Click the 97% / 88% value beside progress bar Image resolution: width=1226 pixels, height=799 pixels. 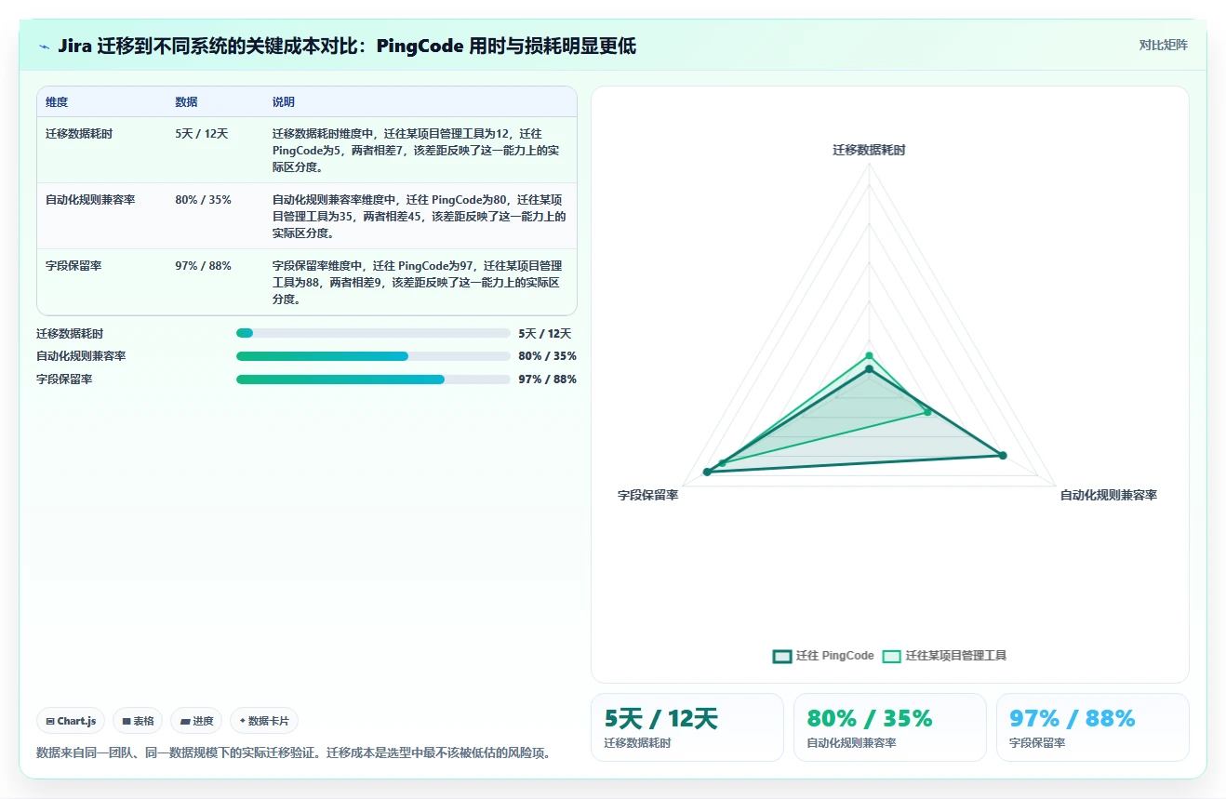[547, 380]
